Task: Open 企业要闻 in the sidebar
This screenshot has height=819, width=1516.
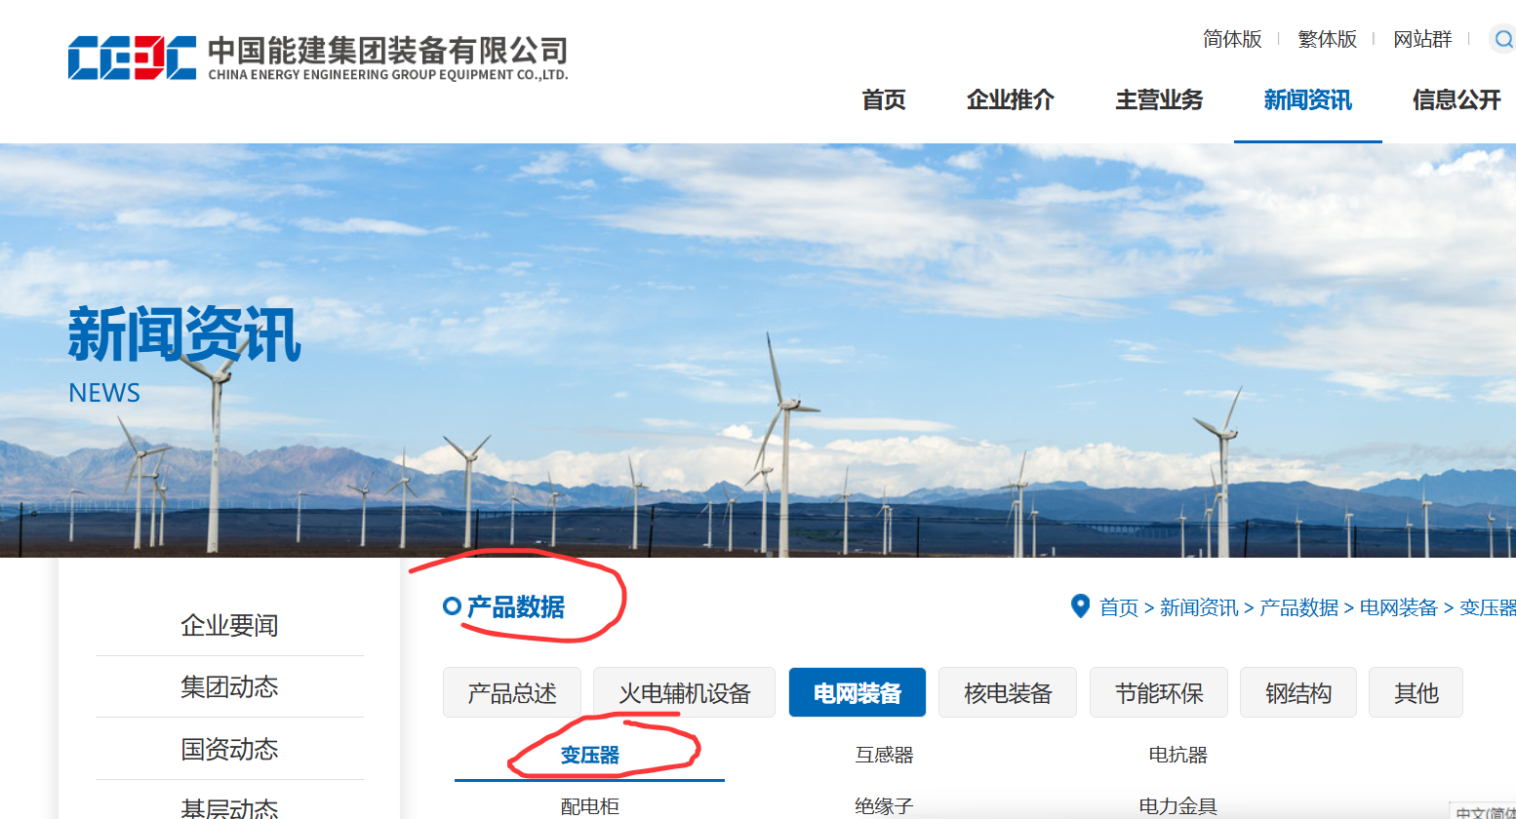Action: click(229, 625)
